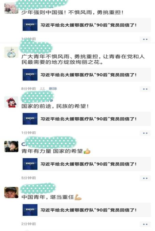This screenshot has width=155, height=231.
Task: Open shared article under "少年强则中国强" post
Action: [x=87, y=25]
